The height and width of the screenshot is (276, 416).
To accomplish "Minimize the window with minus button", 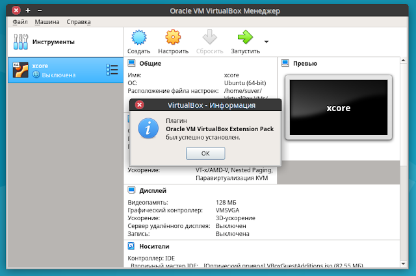I will pos(40,10).
